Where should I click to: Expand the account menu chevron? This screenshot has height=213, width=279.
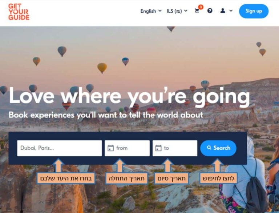(x=231, y=11)
